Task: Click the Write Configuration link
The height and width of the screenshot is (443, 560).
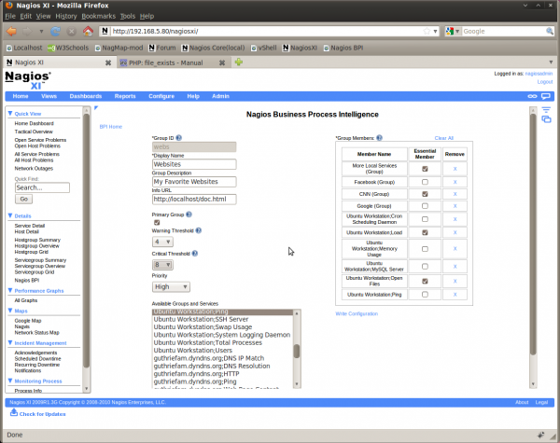Action: click(x=358, y=313)
